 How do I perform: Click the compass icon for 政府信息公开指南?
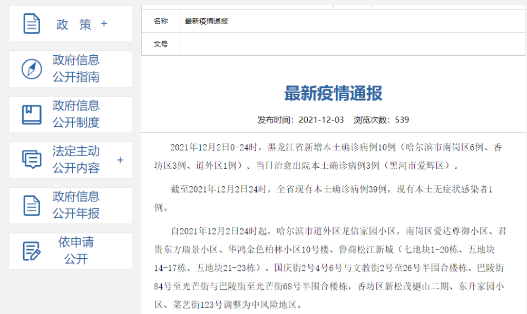tap(32, 69)
